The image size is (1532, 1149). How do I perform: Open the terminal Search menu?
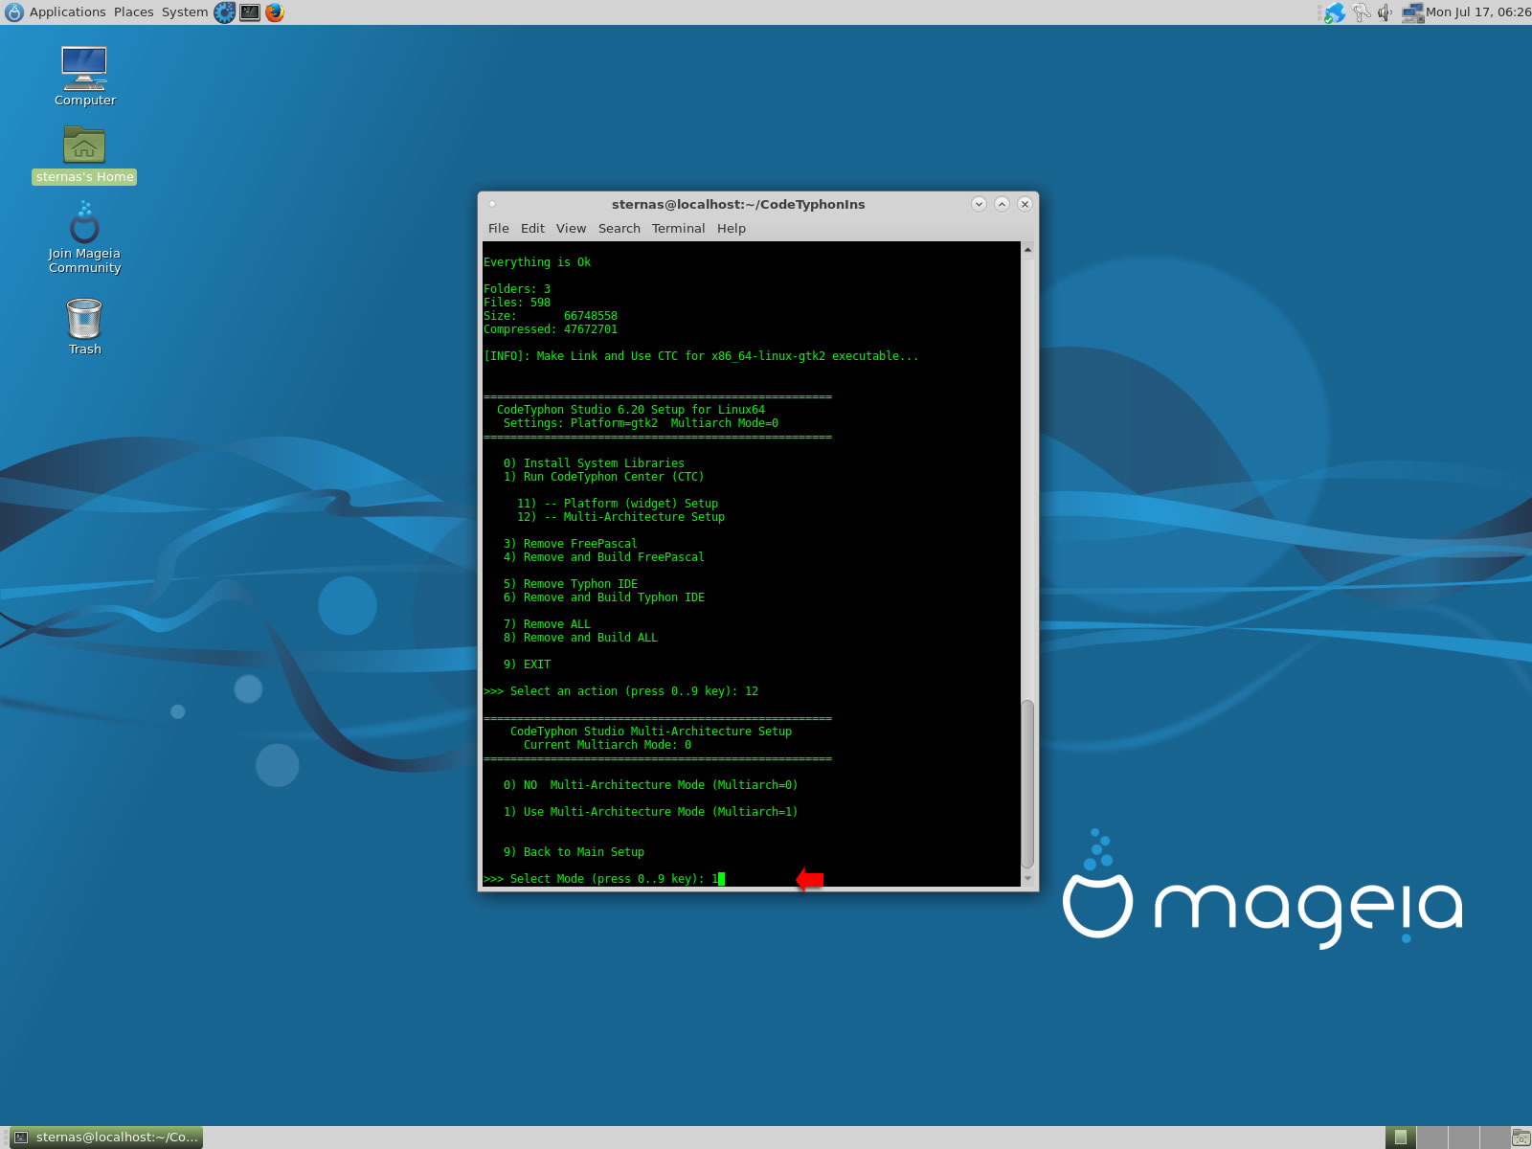click(x=619, y=228)
